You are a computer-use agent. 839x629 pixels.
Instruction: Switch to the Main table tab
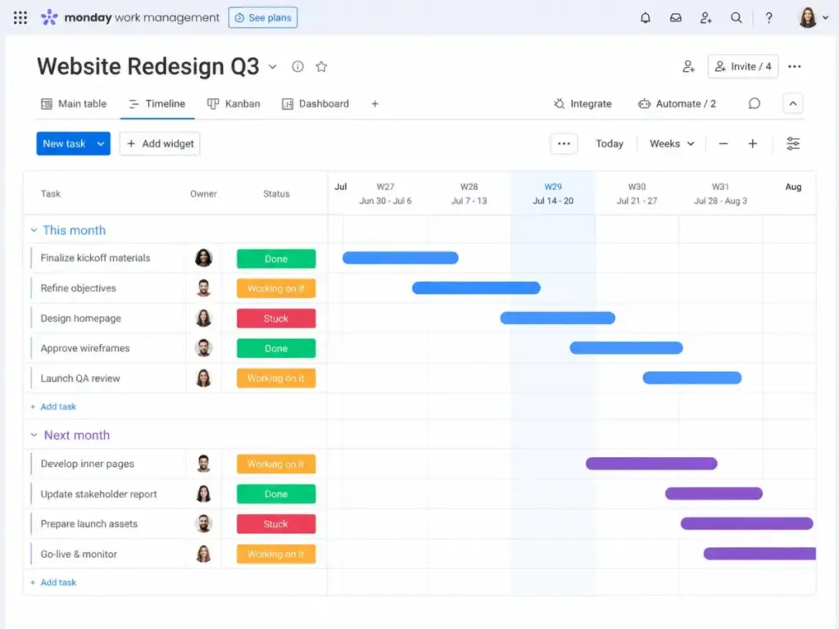point(74,104)
